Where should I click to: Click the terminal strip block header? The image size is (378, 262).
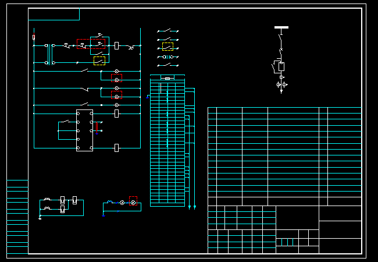(167, 77)
